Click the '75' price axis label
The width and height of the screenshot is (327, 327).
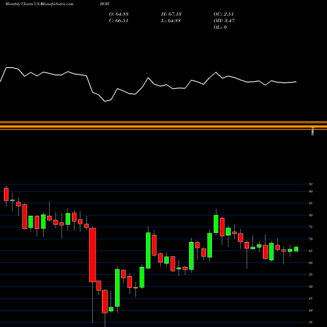311,227
